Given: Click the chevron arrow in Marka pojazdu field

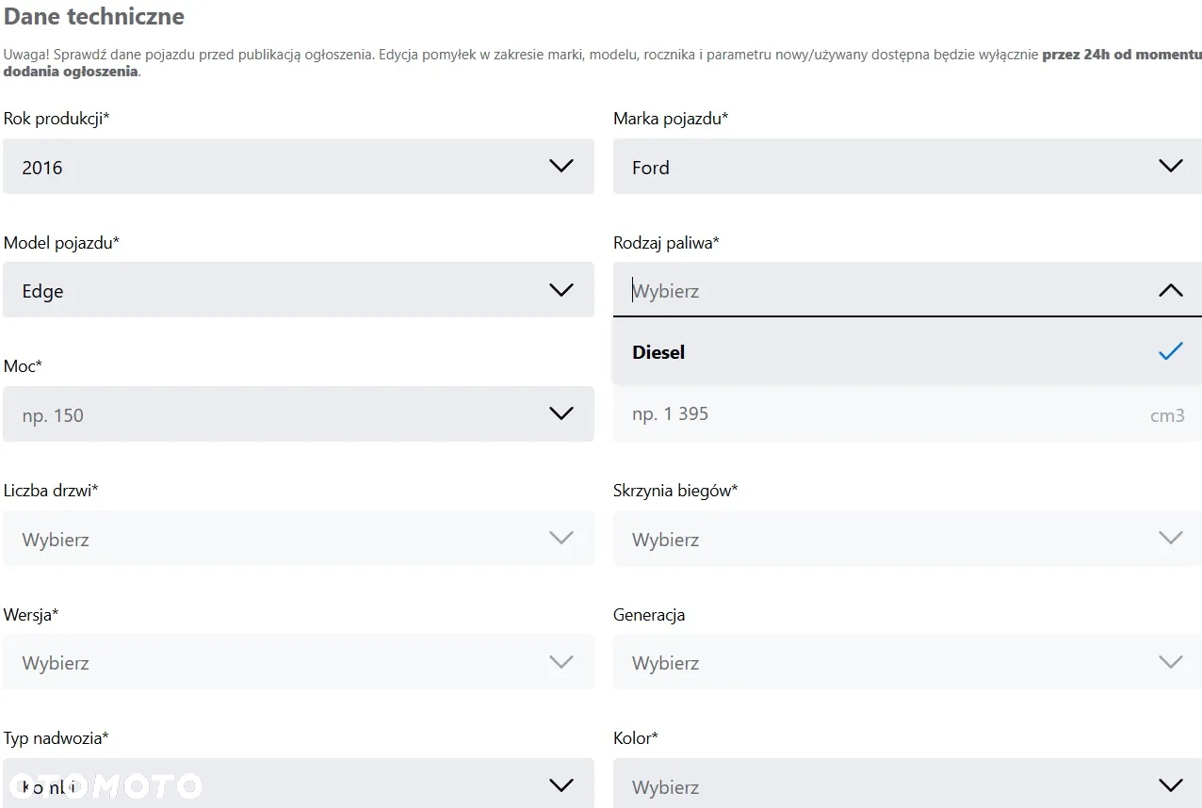Looking at the screenshot, I should [x=1170, y=167].
